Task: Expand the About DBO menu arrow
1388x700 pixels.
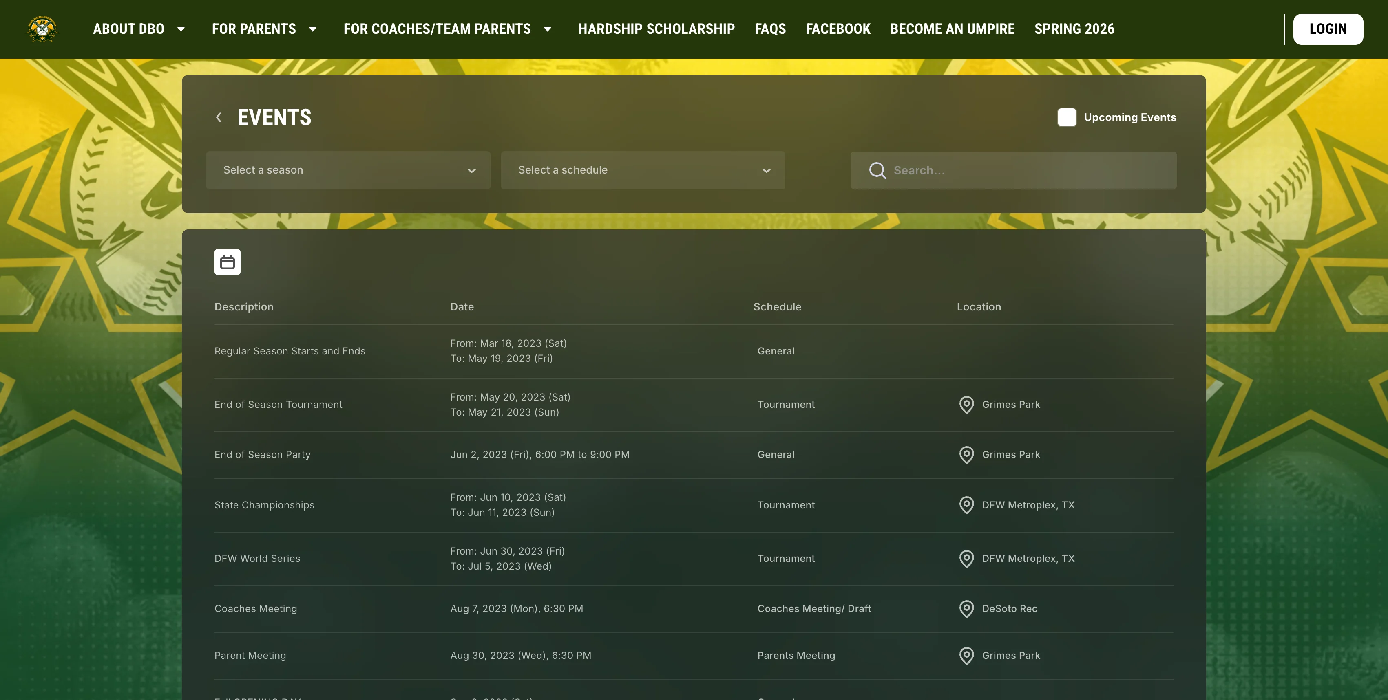Action: (181, 29)
